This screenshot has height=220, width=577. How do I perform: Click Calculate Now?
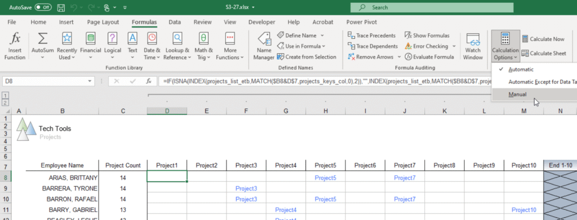pyautogui.click(x=543, y=39)
